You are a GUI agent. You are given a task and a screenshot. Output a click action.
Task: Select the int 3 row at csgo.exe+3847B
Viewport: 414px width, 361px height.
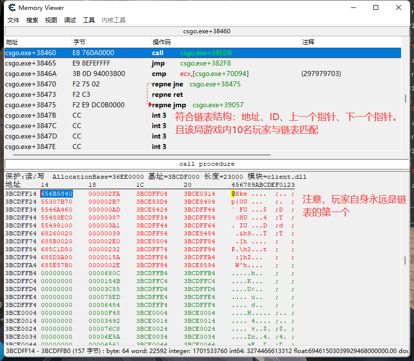tap(203, 115)
